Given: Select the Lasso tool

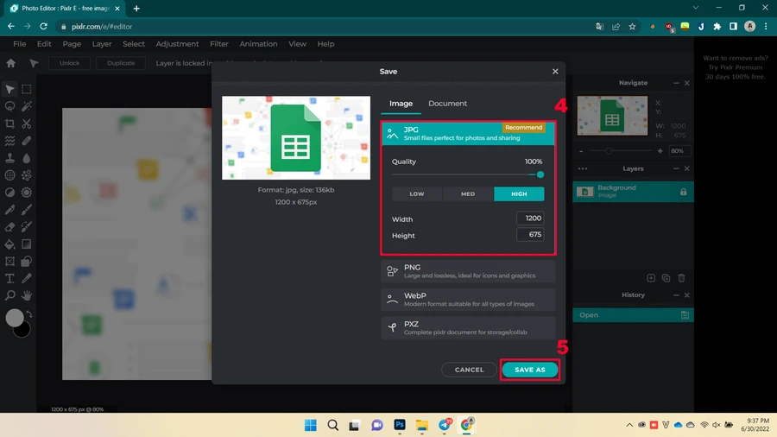Looking at the screenshot, I should click(9, 106).
